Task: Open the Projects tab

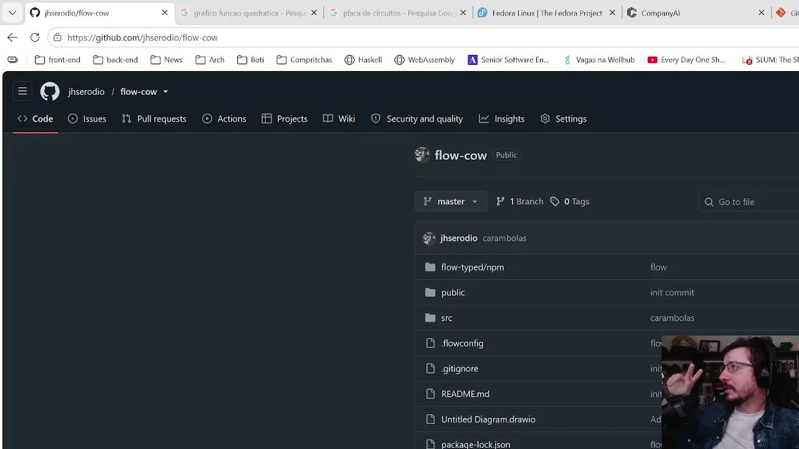Action: coord(285,118)
